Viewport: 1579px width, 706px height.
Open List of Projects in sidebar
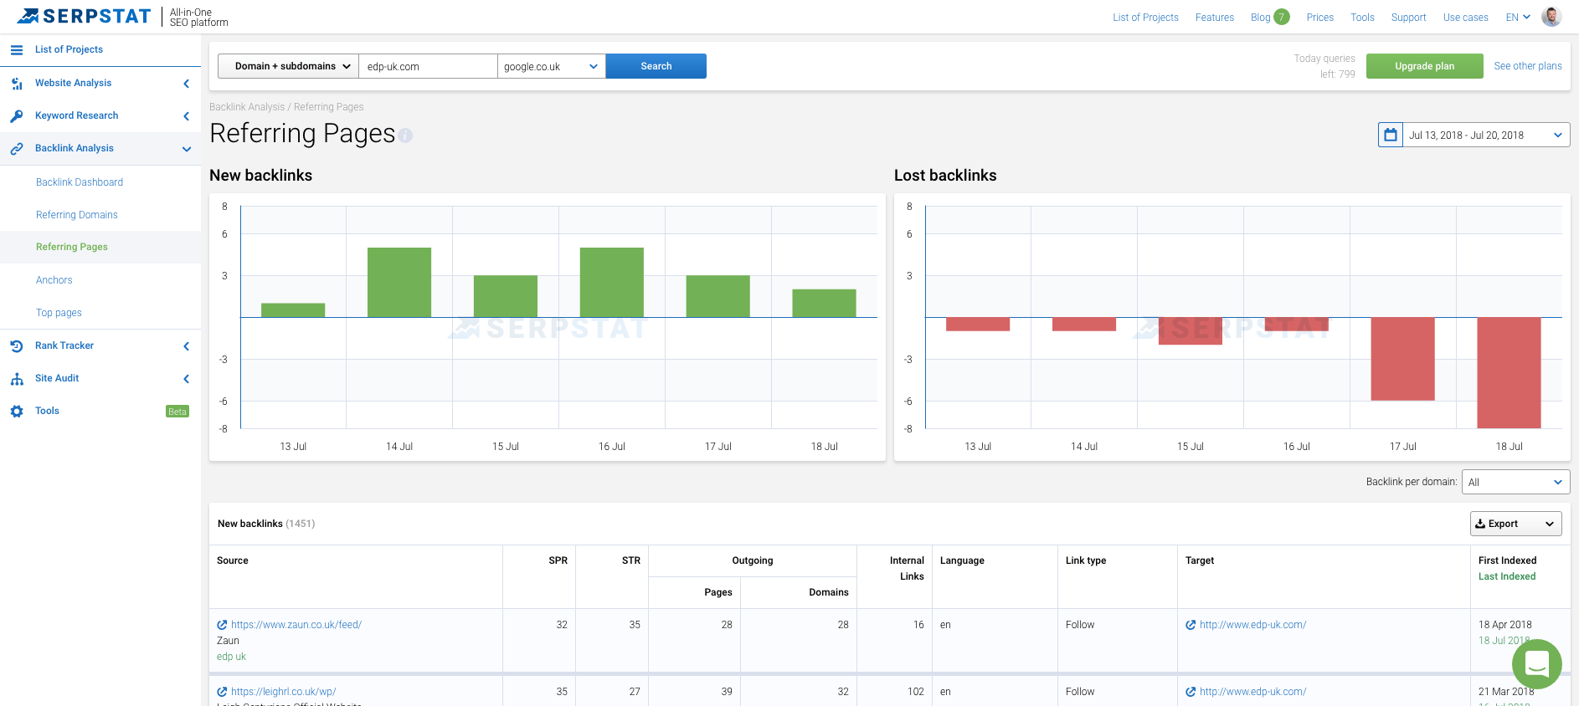click(69, 49)
